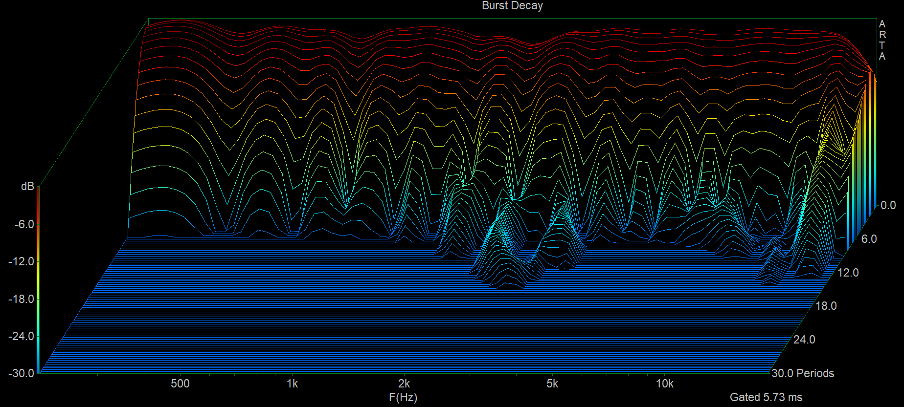Click the 12.0 periods axis label
Screen dimensions: 904x407
click(x=848, y=273)
